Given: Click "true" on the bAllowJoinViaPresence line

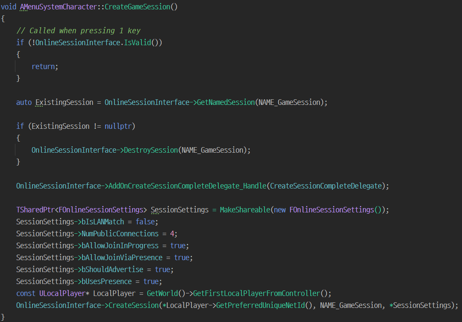Looking at the screenshot, I should point(182,258).
